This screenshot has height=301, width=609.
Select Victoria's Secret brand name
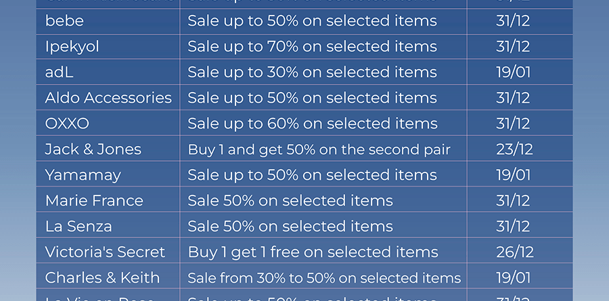coord(106,252)
